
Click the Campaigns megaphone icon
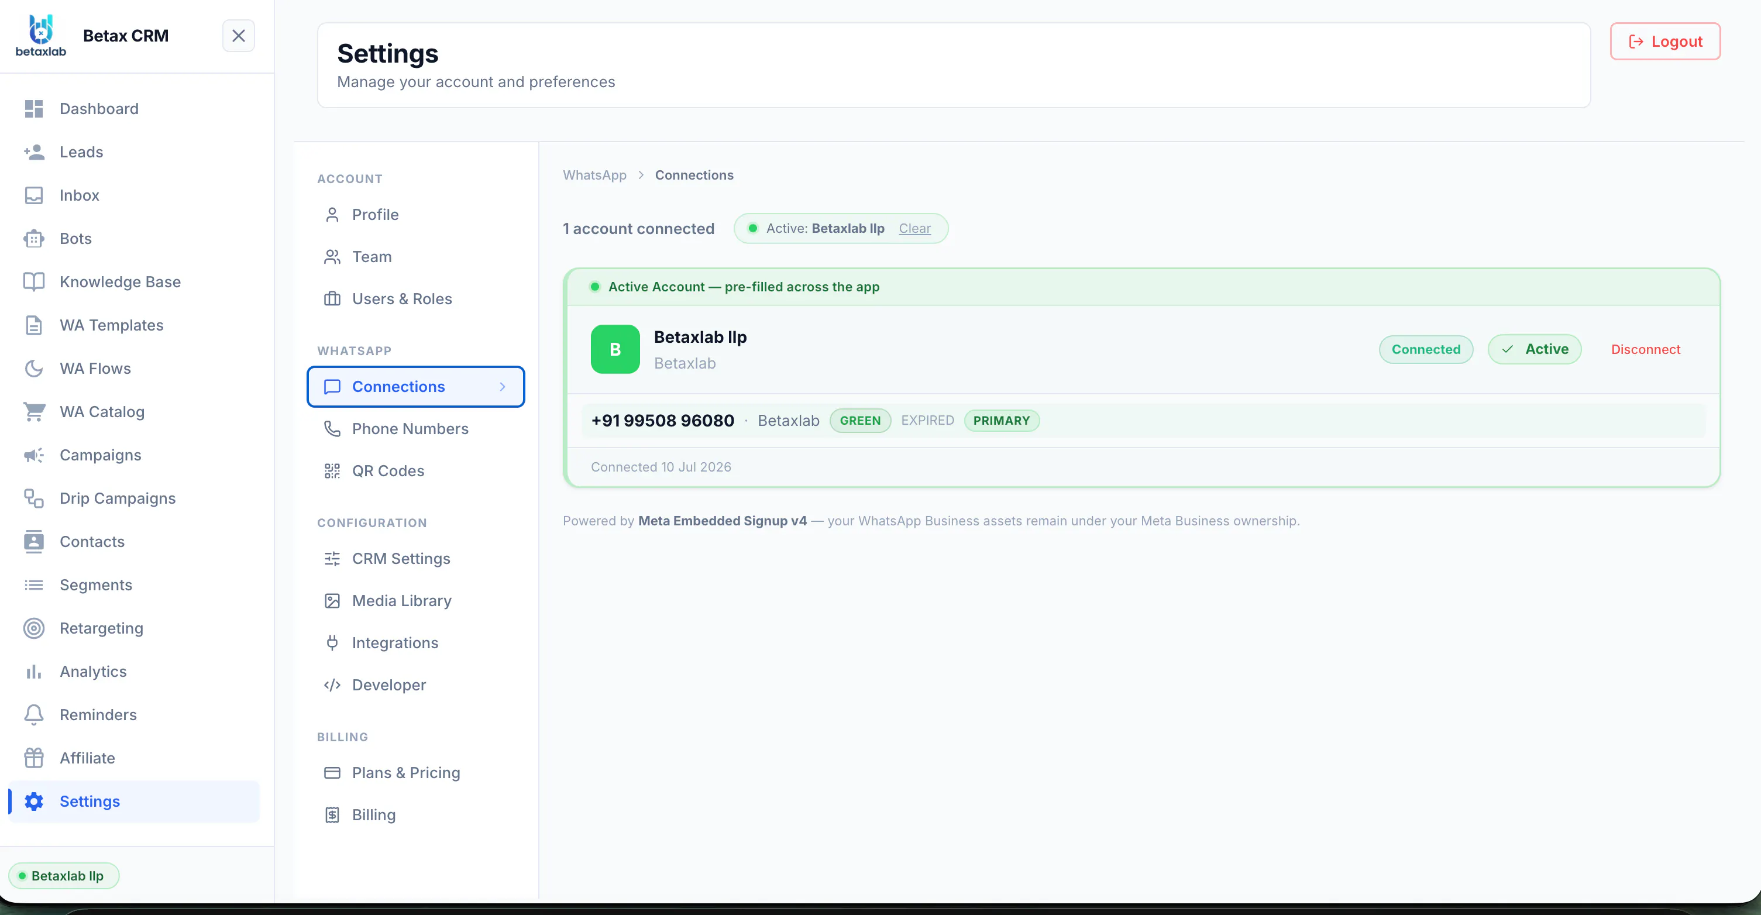coord(33,455)
